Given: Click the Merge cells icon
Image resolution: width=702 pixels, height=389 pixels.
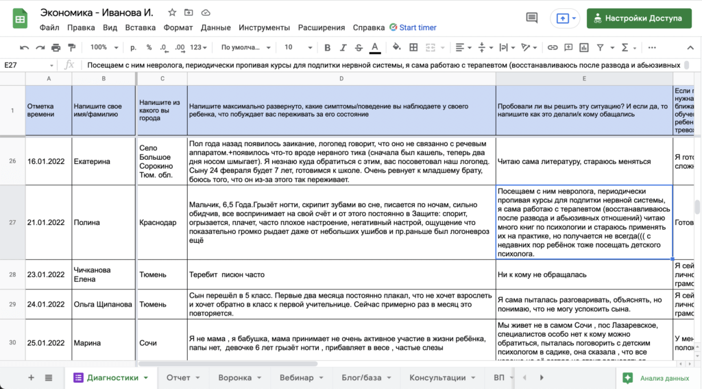Looking at the screenshot, I should (x=431, y=47).
